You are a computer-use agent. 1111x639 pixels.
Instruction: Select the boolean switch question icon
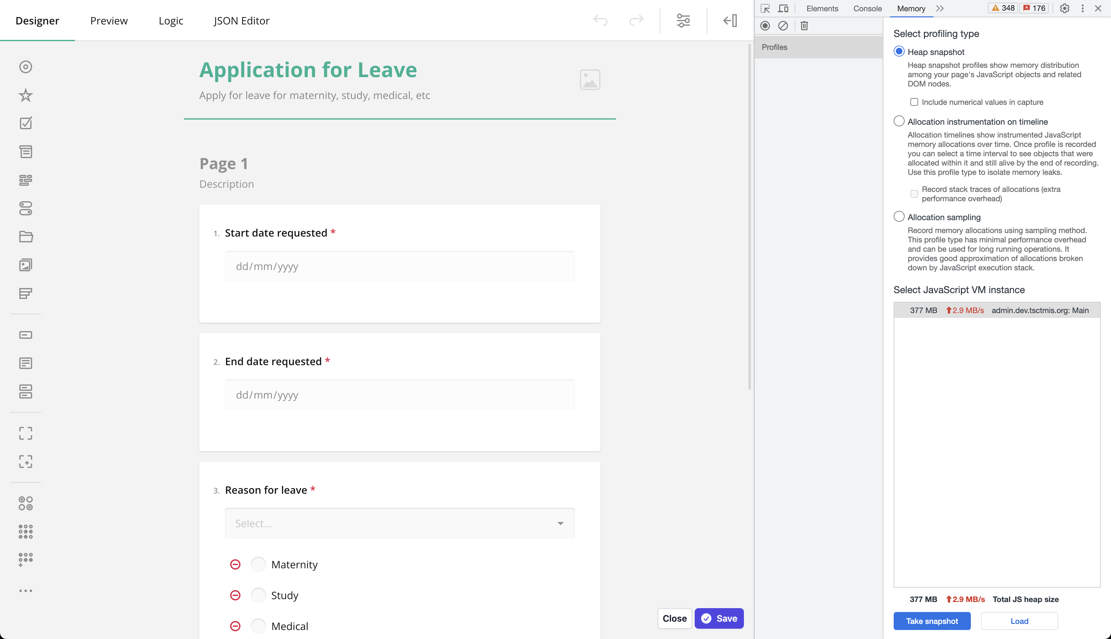(25, 209)
